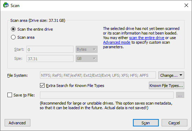Click the 'Scan area (Drive size: 37.31 GB)' label
This screenshot has height=131, width=192.
coord(38,20)
